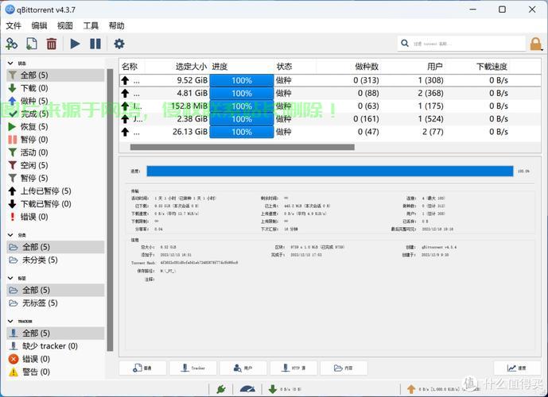Open options via gear icon
The width and height of the screenshot is (548, 397).
pos(119,44)
